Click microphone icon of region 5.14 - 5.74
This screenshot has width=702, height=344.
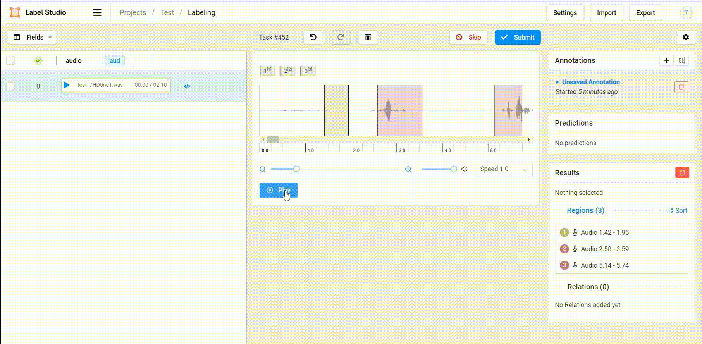coord(575,265)
